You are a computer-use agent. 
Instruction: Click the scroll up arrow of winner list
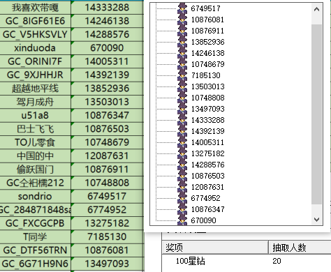point(316,9)
